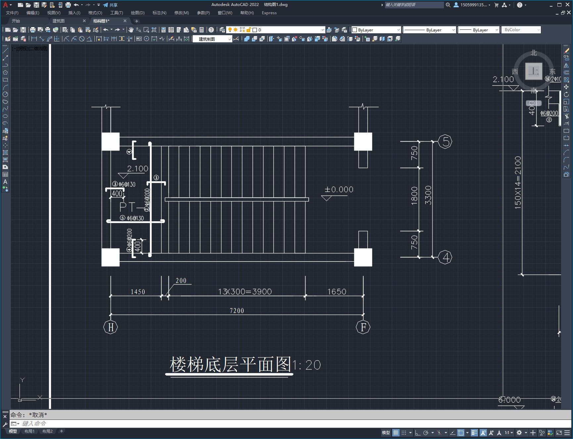
Task: Toggle lineweight display in status bar
Action: tap(474, 432)
